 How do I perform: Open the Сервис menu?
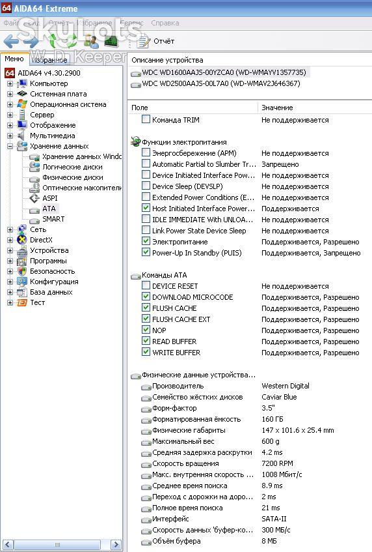[x=132, y=23]
